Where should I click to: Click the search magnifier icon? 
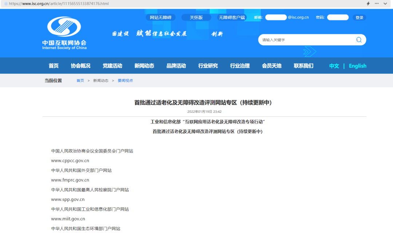click(359, 40)
